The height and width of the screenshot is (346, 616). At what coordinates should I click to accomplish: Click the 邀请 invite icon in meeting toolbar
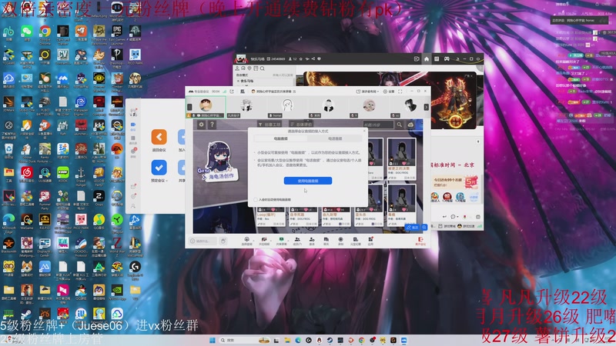312,241
